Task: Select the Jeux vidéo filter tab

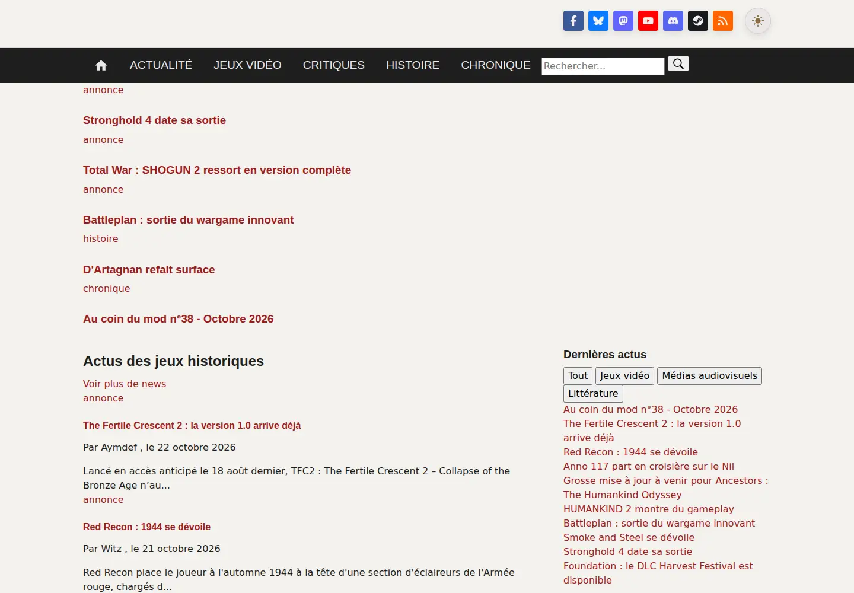Action: coord(624,376)
